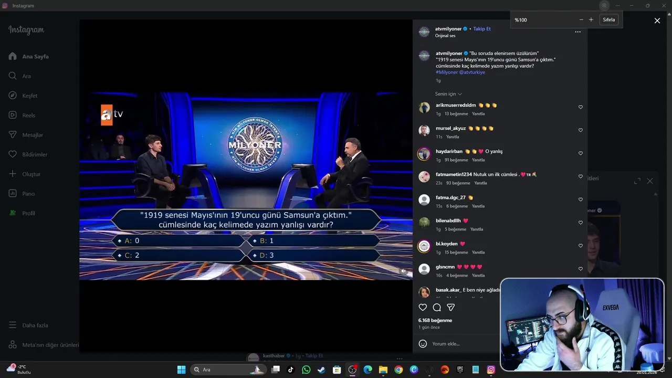Open Microsoft Store from taskbar
The height and width of the screenshot is (378, 672).
point(337,370)
